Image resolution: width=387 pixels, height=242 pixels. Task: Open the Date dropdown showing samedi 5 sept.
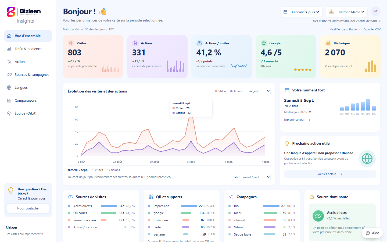(255, 177)
